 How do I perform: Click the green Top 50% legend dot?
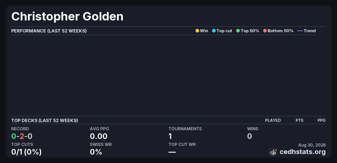[x=238, y=31]
